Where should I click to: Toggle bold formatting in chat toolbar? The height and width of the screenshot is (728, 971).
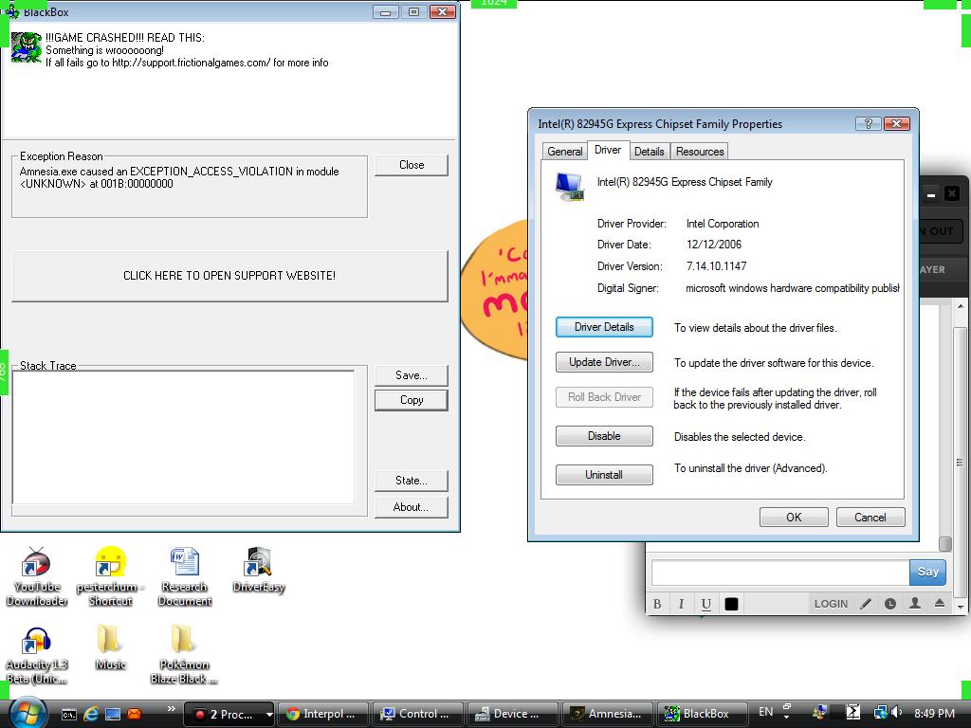657,604
